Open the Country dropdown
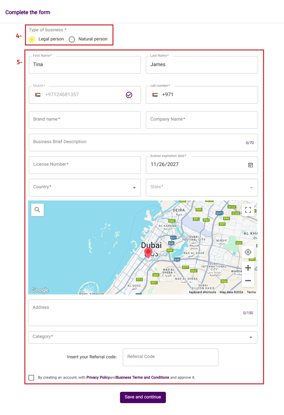 tap(85, 187)
